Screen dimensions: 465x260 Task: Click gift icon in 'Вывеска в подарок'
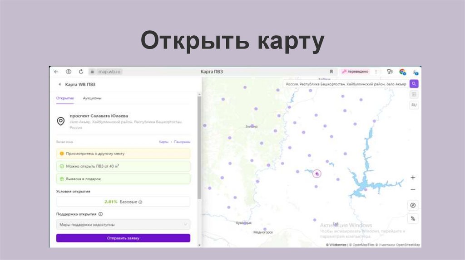click(x=62, y=179)
